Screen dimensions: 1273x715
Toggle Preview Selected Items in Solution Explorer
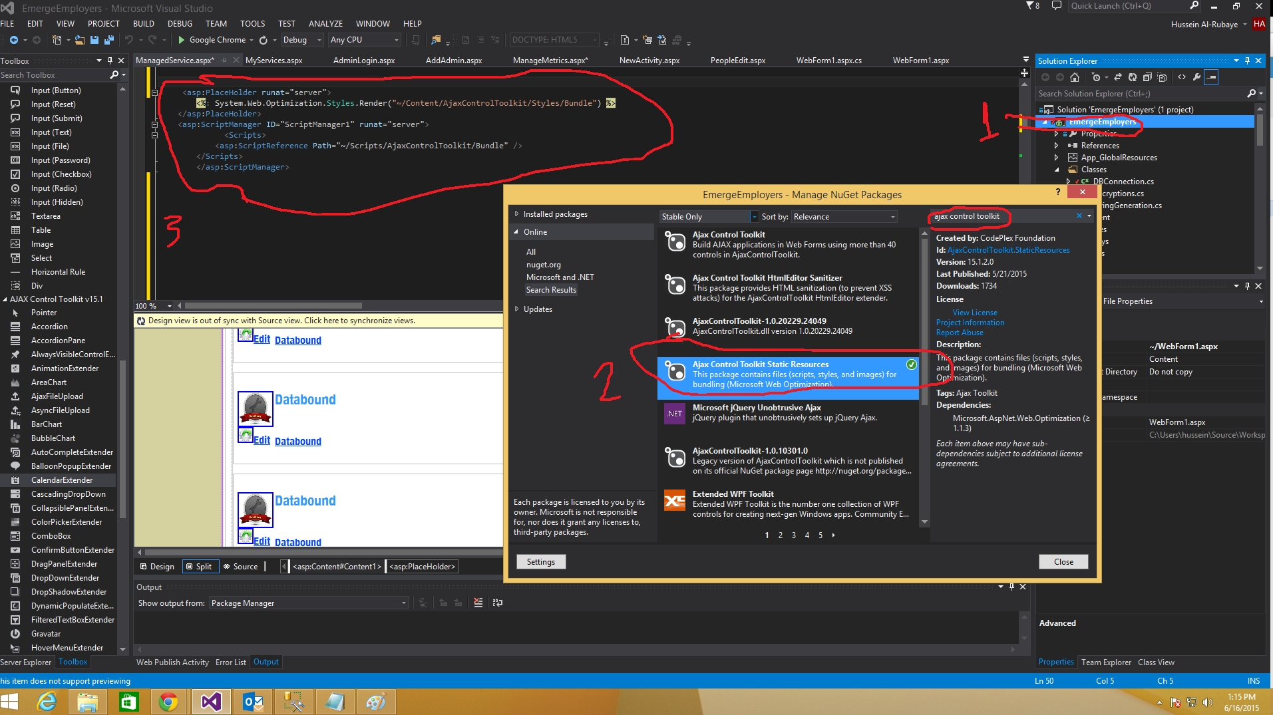click(1211, 77)
